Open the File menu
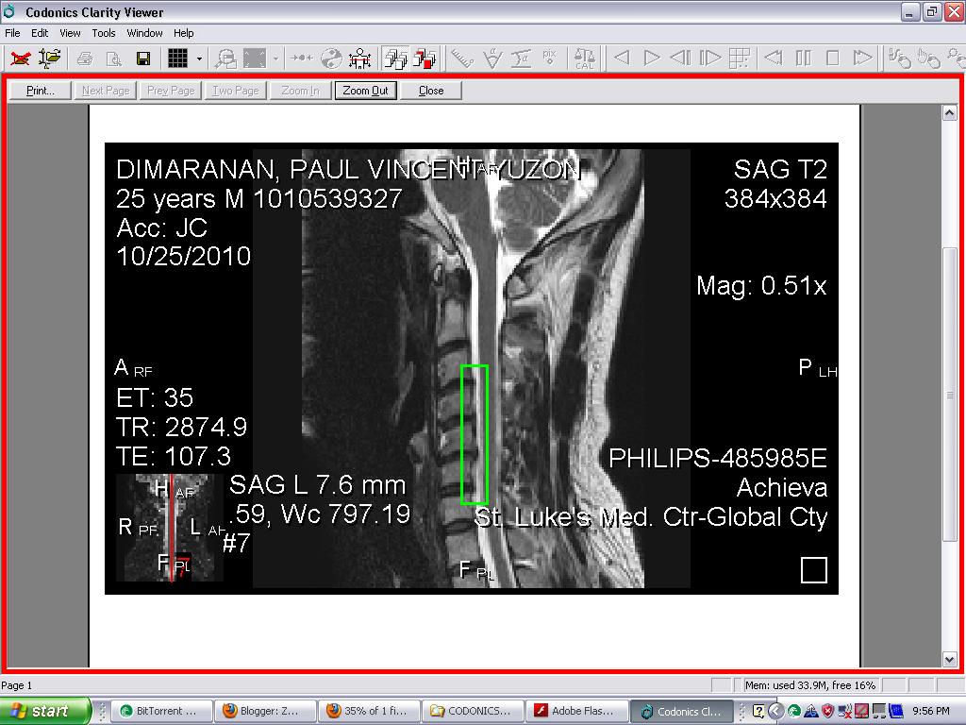The image size is (966, 725). [12, 32]
